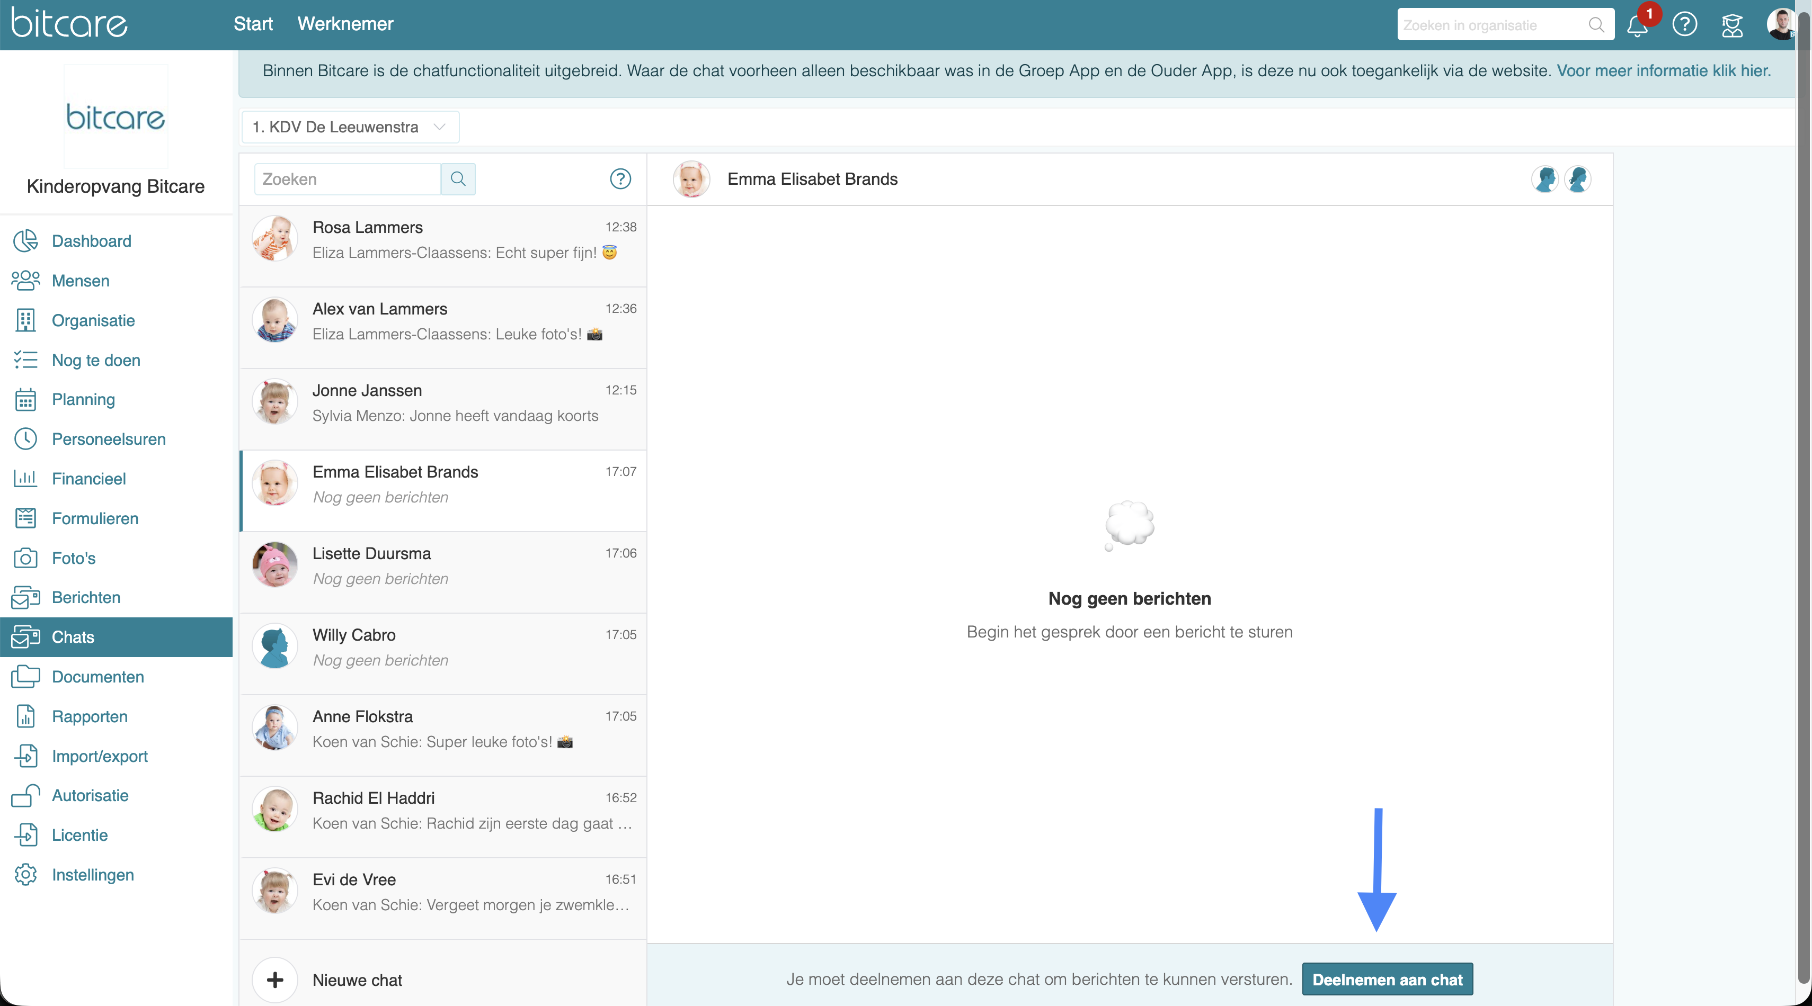Image resolution: width=1812 pixels, height=1006 pixels.
Task: Click the help question mark in top bar
Action: [x=1685, y=24]
